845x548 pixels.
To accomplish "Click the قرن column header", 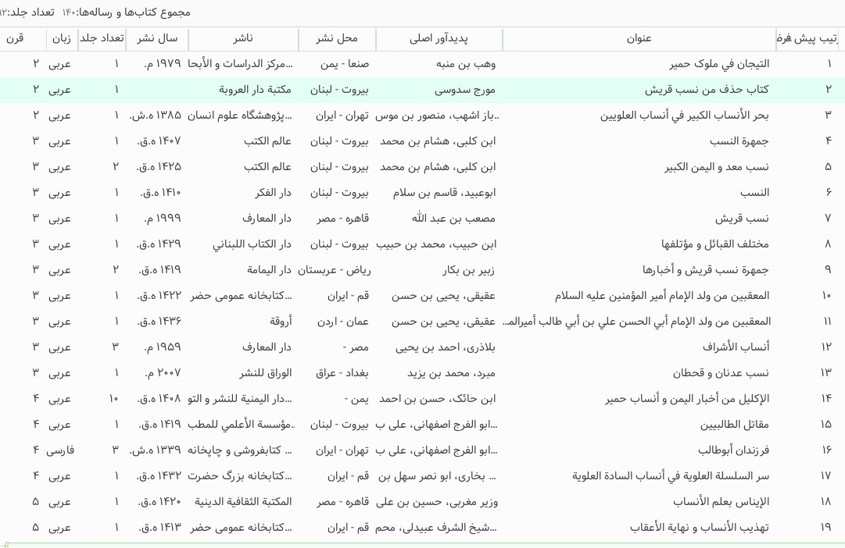I will (x=15, y=39).
